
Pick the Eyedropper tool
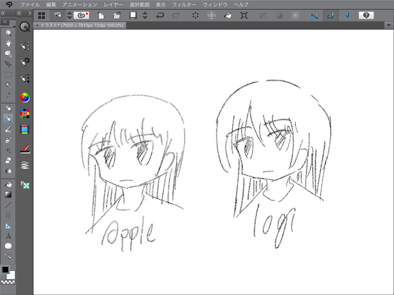pyautogui.click(x=8, y=95)
